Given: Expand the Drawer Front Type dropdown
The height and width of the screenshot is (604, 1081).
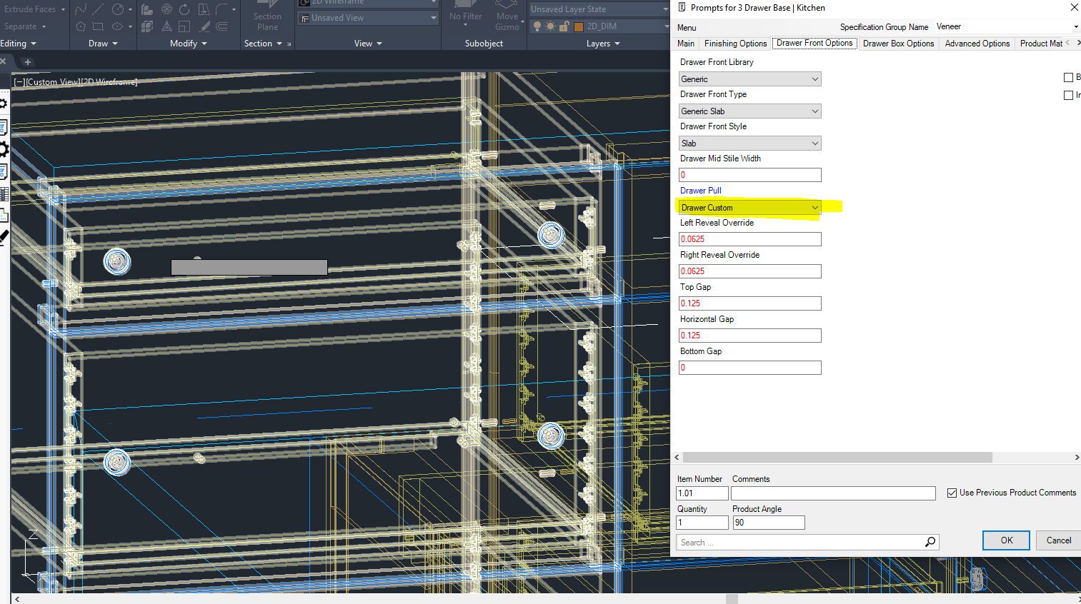Looking at the screenshot, I should [x=749, y=111].
